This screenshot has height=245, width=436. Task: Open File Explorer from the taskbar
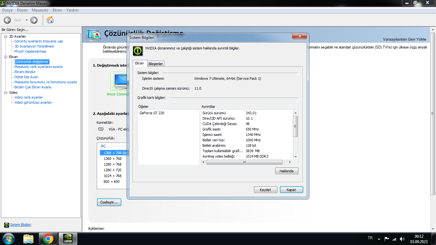tap(28, 239)
